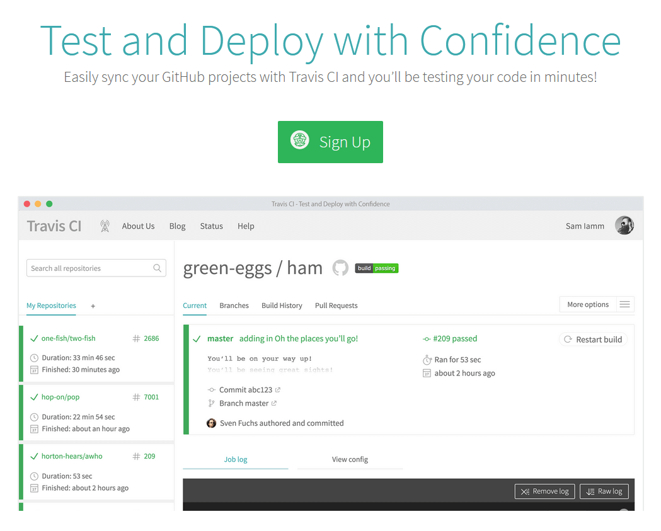Click the Remove log button
The width and height of the screenshot is (661, 531).
[x=544, y=491]
